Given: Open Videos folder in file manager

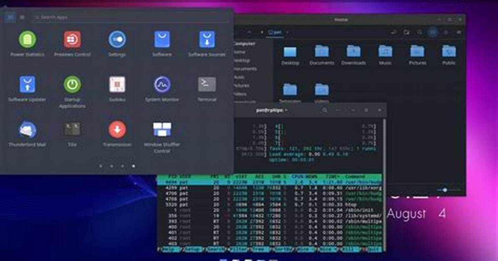Looking at the screenshot, I should coord(322,93).
